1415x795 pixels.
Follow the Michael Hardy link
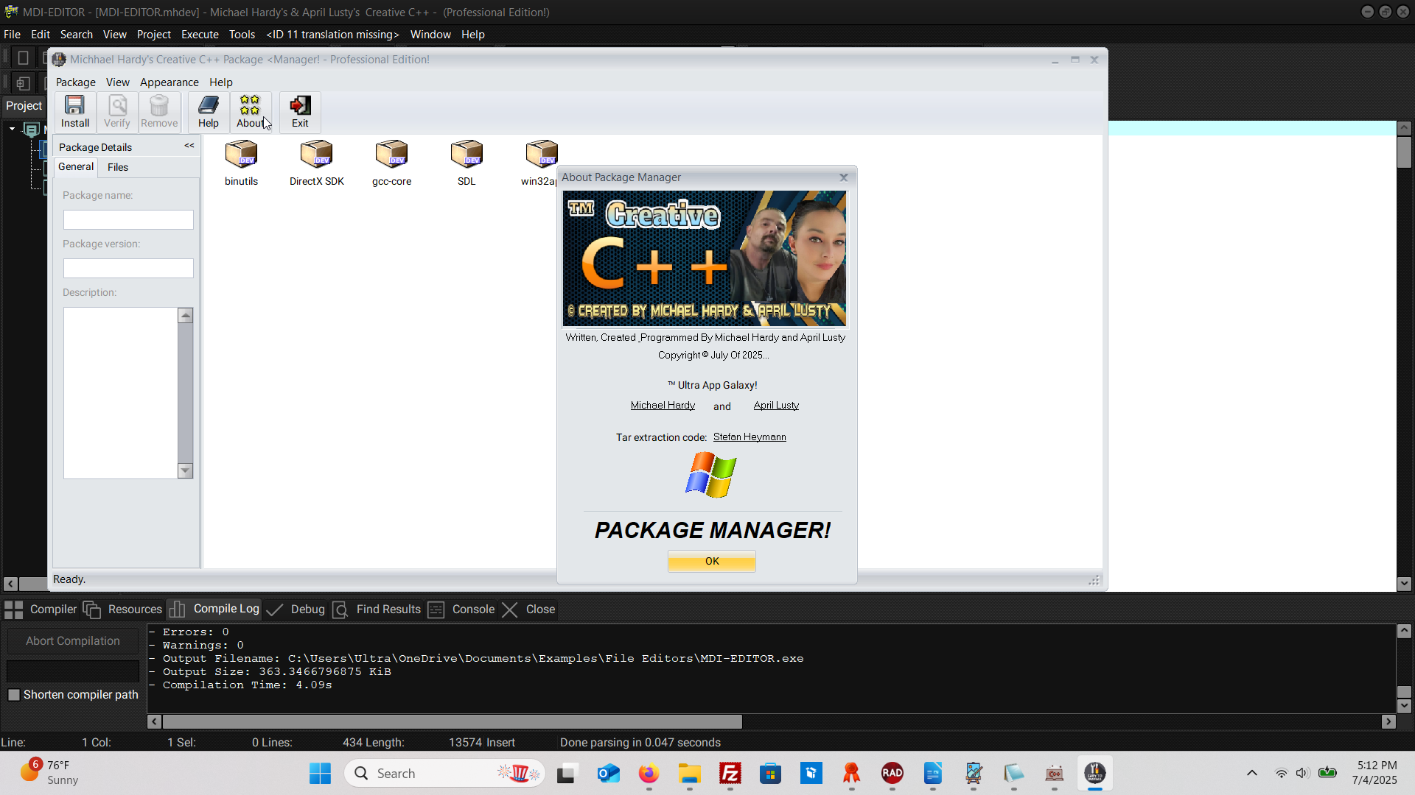[663, 406]
